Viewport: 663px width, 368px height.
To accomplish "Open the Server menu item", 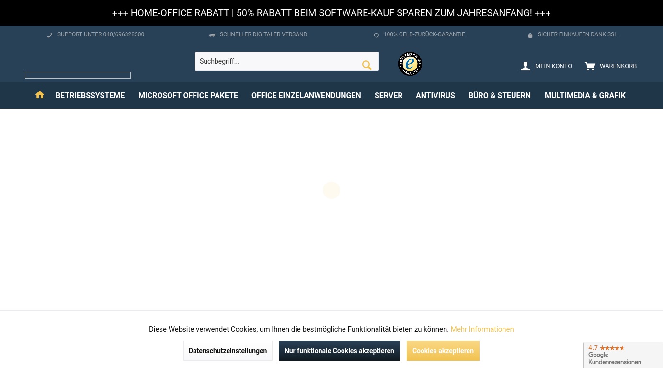I will point(389,96).
